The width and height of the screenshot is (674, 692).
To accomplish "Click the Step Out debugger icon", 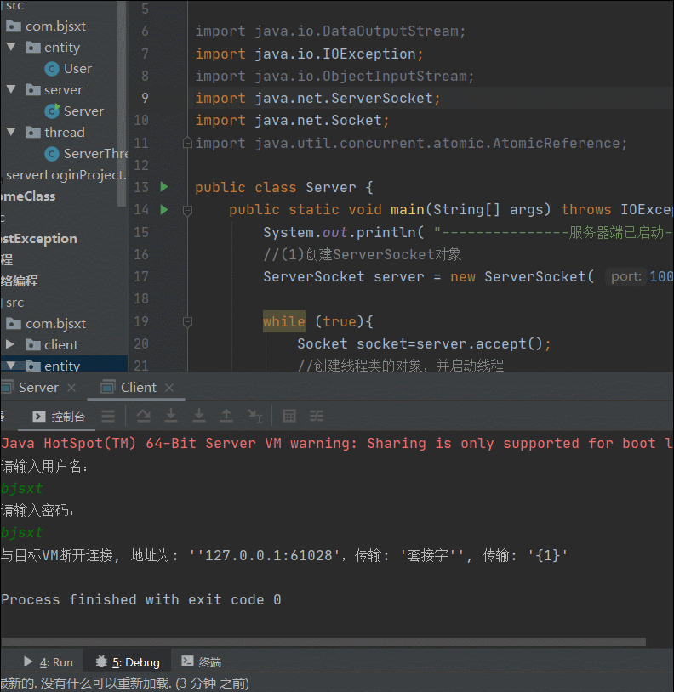I will (226, 416).
